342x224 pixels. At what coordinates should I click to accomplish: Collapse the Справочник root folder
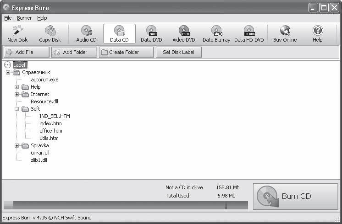pyautogui.click(x=8, y=72)
